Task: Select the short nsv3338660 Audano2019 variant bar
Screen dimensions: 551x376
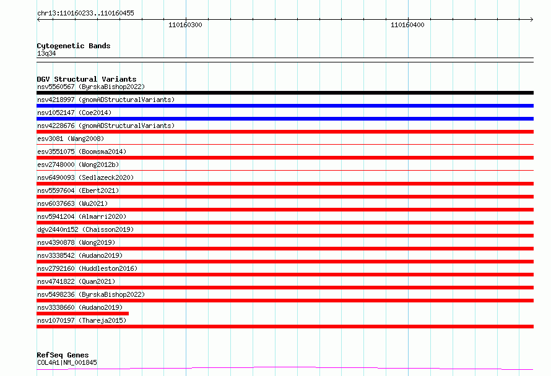Action: [x=82, y=314]
